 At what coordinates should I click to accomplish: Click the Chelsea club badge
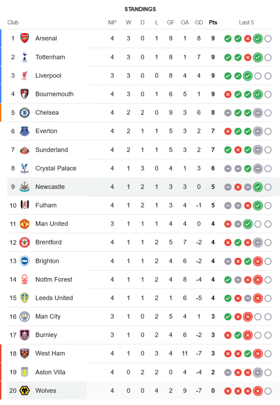[x=25, y=113]
